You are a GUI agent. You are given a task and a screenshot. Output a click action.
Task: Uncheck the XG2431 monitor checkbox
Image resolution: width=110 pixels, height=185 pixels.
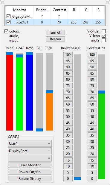pyautogui.click(x=8, y=22)
